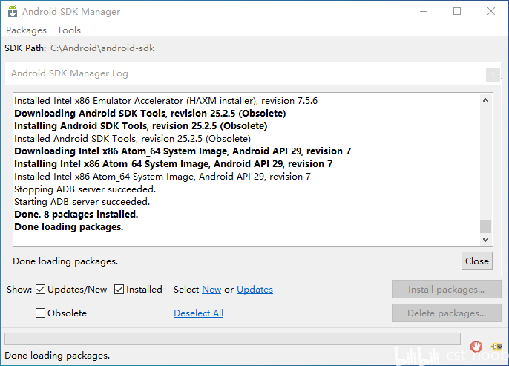This screenshot has width=509, height=366.
Task: Click the log's vertical scrollbar thumb
Action: pos(486,226)
